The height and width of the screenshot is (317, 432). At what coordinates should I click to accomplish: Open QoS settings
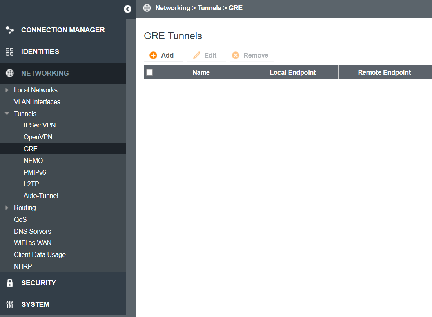20,220
